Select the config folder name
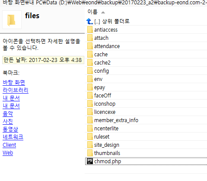The width and height of the screenshot is (207, 181). tap(102, 71)
